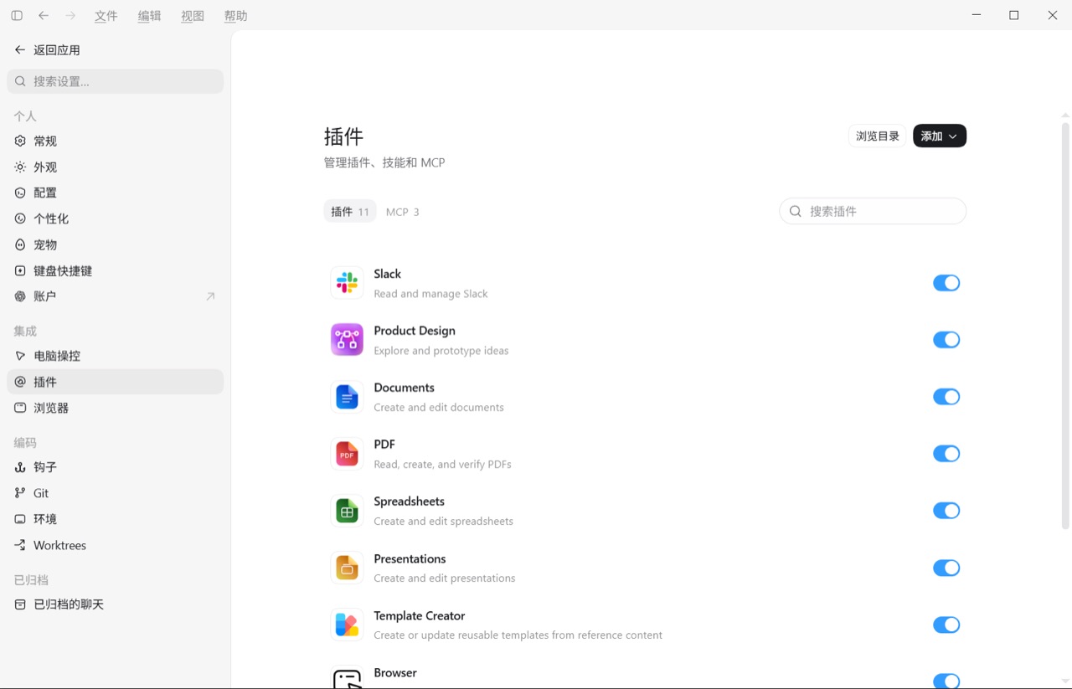Open the 浏览器 settings page
This screenshot has width=1072, height=689.
[x=116, y=408]
